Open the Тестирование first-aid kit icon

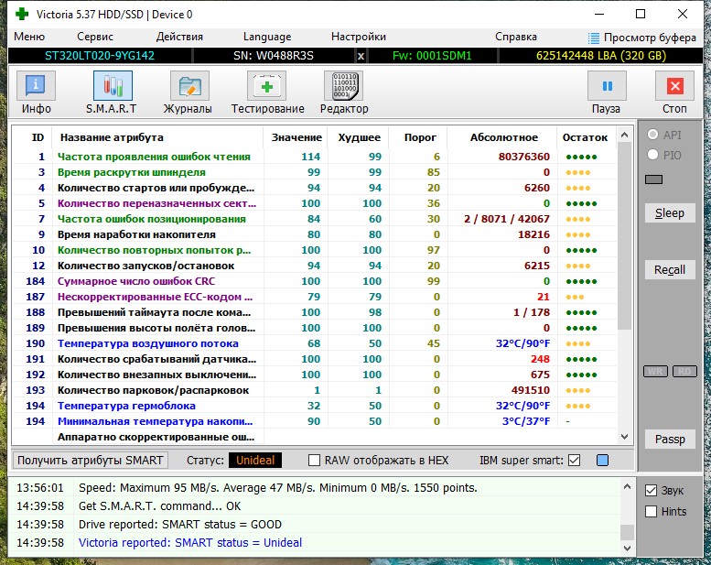click(266, 86)
